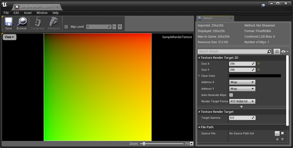The height and width of the screenshot is (148, 293).
Task: Open the Render Target Format dropdown
Action: coord(242,101)
